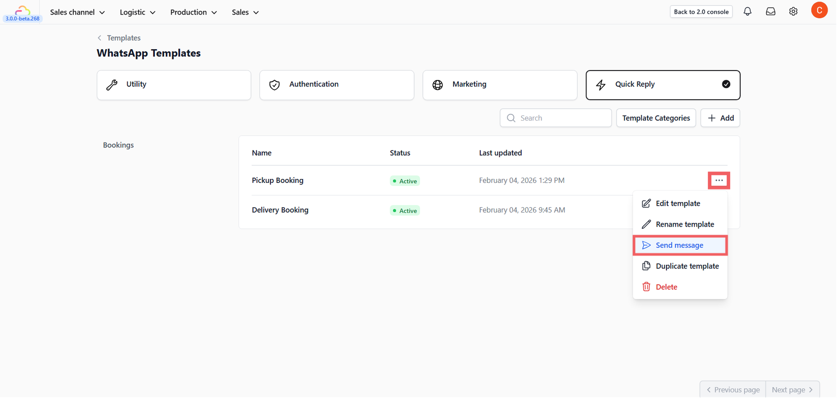Click the three-dots menu for Pickup Booking
837x398 pixels.
pos(719,180)
